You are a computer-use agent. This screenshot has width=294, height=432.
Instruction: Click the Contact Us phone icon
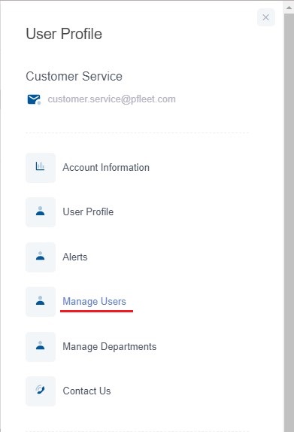click(x=41, y=391)
